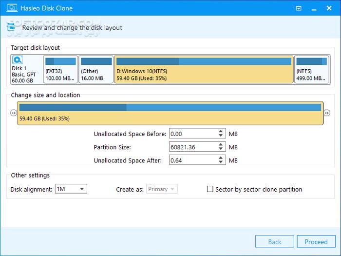Screen dimensions: 341x256
Task: Open the title bar dropdown menu icon
Action: click(x=298, y=8)
